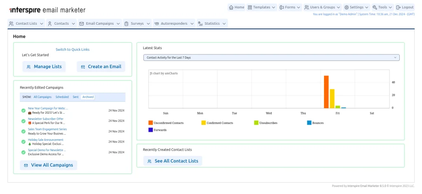Click Unsubscribes green legend swatch
This screenshot has width=422, height=194.
pos(256,123)
